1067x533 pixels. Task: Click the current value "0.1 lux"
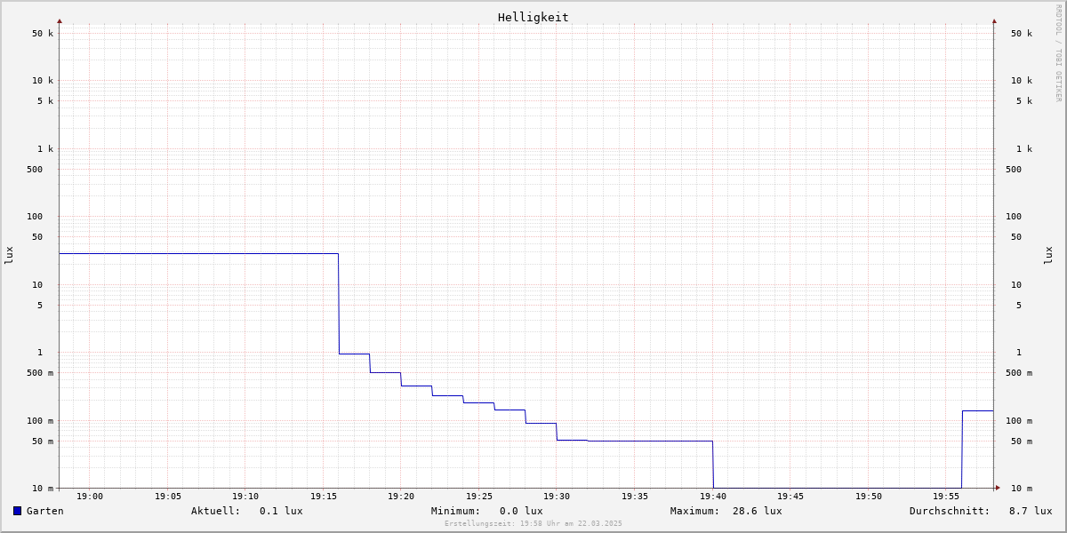[281, 511]
